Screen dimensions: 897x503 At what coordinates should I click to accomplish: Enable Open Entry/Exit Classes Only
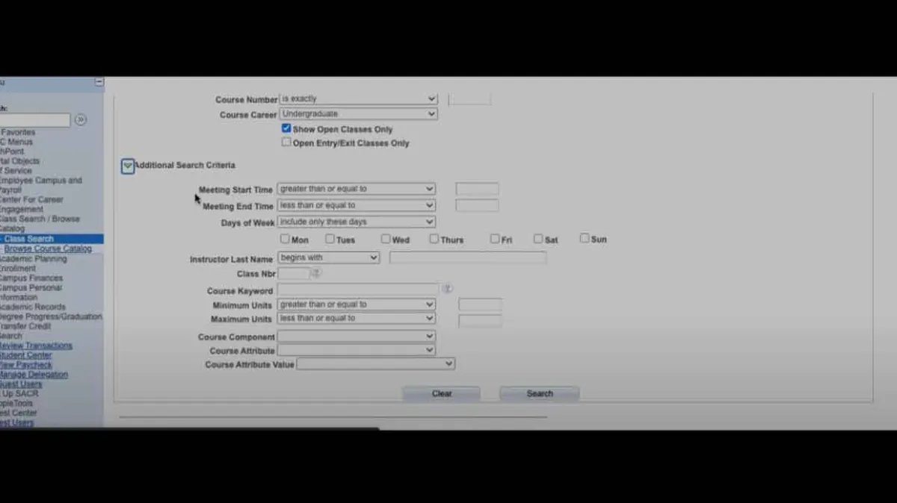click(286, 142)
